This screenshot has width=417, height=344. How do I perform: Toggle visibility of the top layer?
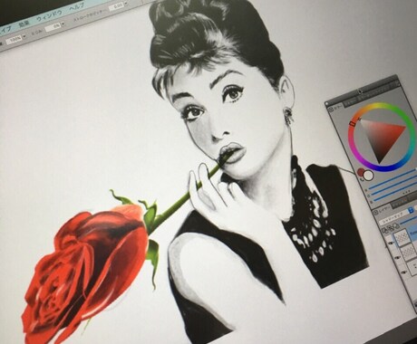(x=391, y=243)
